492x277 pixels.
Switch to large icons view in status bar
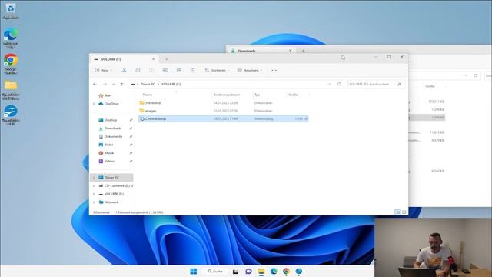404,212
